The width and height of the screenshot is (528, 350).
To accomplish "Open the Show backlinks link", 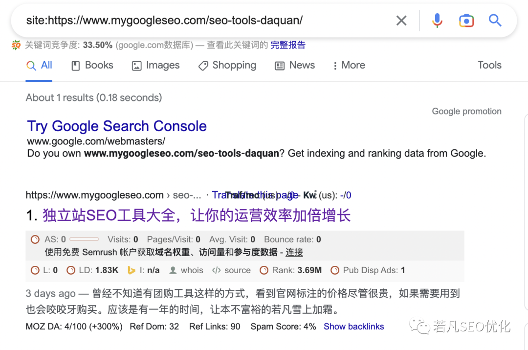I will (353, 327).
